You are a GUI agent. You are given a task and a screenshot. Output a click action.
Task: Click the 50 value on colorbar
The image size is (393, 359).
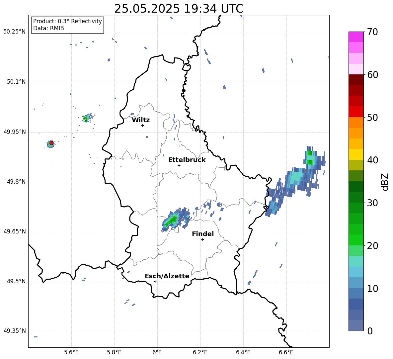click(x=372, y=118)
